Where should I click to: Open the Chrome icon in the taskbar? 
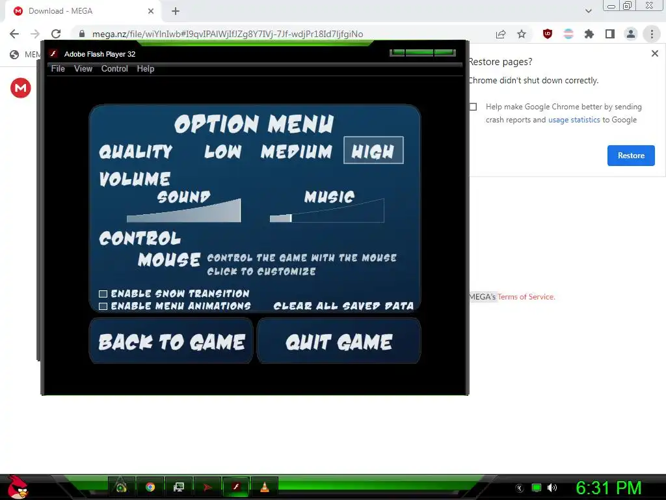click(150, 487)
